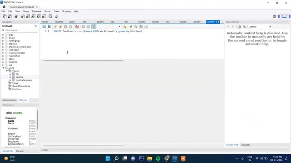
Task: Save snippet with the star icon
Action: 125,27
